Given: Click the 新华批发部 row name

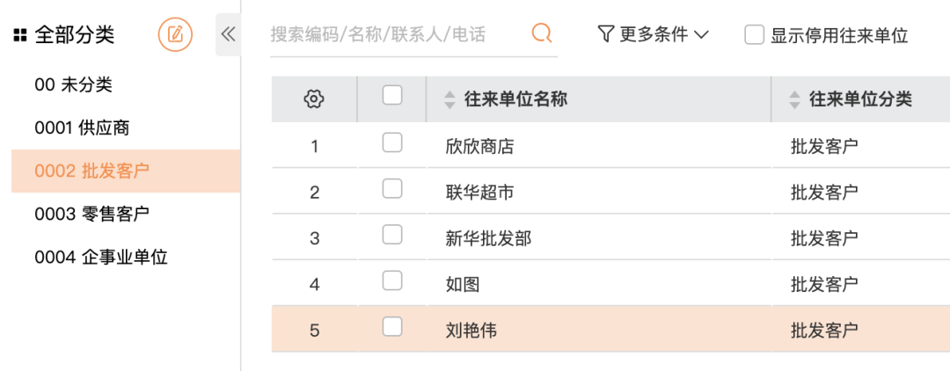Looking at the screenshot, I should click(x=488, y=238).
